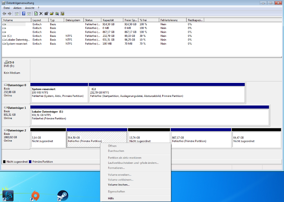The height and width of the screenshot is (202, 284).
Task: Select the (C:) 232,79 GB partition block
Action: point(167,93)
